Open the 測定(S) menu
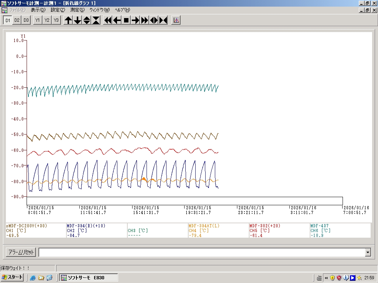Image resolution: width=378 pixels, height=283 pixels. tap(77, 10)
